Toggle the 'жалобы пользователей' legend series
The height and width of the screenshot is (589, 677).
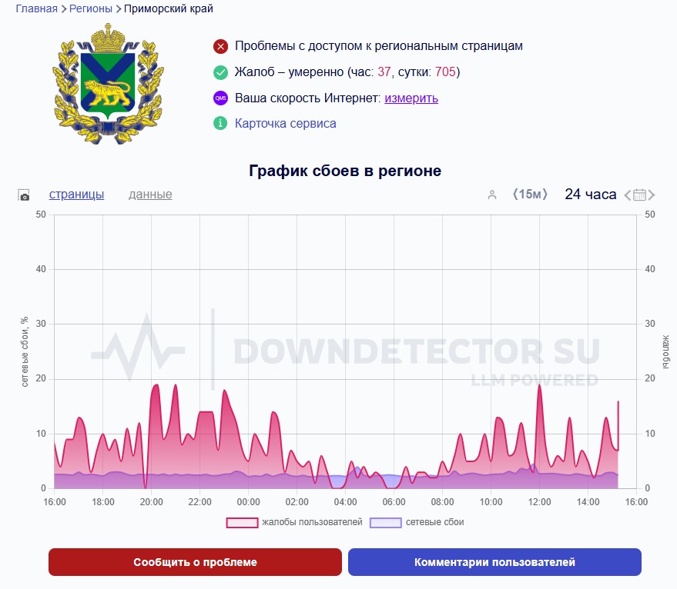(x=293, y=523)
